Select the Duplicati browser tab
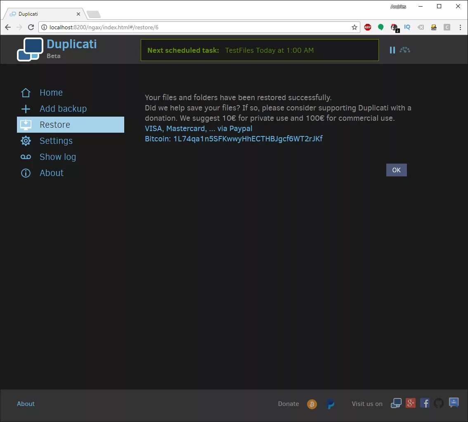The height and width of the screenshot is (422, 468). pos(44,14)
